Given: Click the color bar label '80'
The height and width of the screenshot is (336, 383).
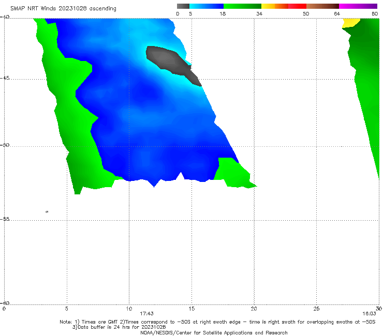Looking at the screenshot, I should 375,14.
